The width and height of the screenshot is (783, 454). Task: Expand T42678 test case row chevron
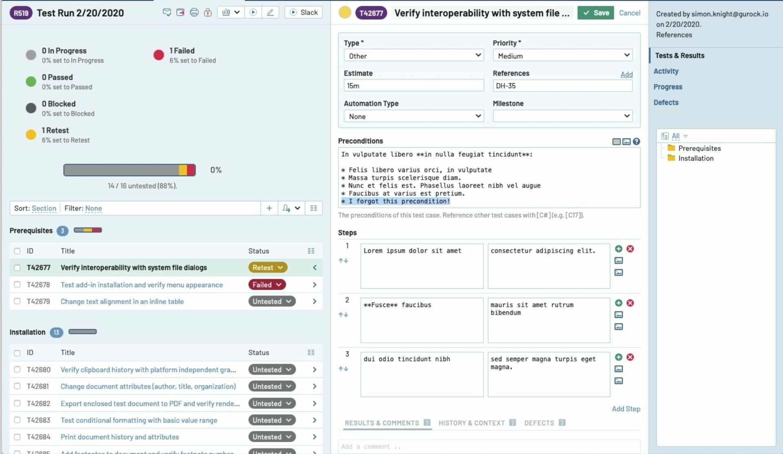[x=314, y=285]
